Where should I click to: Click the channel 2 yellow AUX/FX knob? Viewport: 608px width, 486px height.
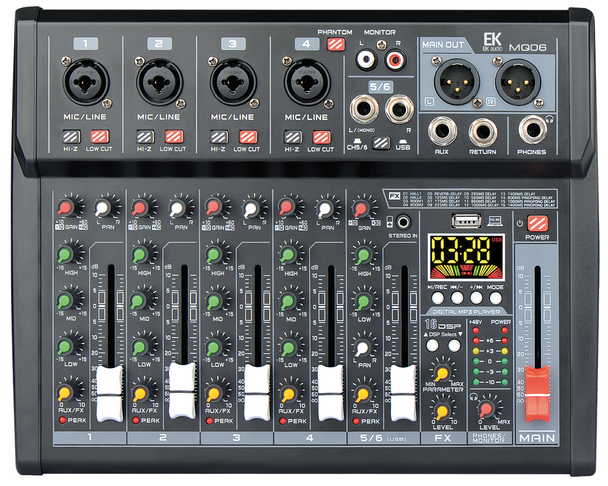tap(140, 394)
